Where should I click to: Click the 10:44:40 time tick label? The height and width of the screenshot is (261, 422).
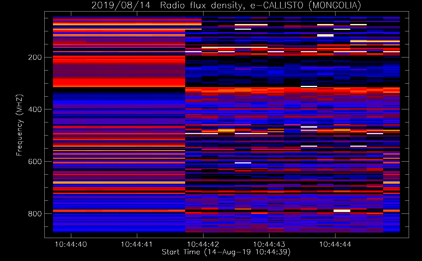(71, 245)
